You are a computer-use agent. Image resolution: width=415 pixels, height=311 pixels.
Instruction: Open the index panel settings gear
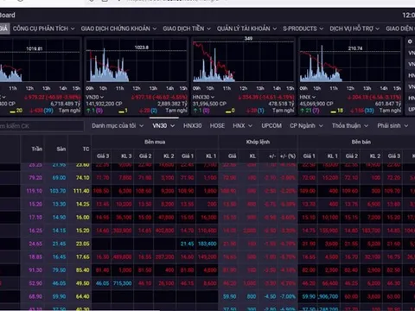(410, 41)
